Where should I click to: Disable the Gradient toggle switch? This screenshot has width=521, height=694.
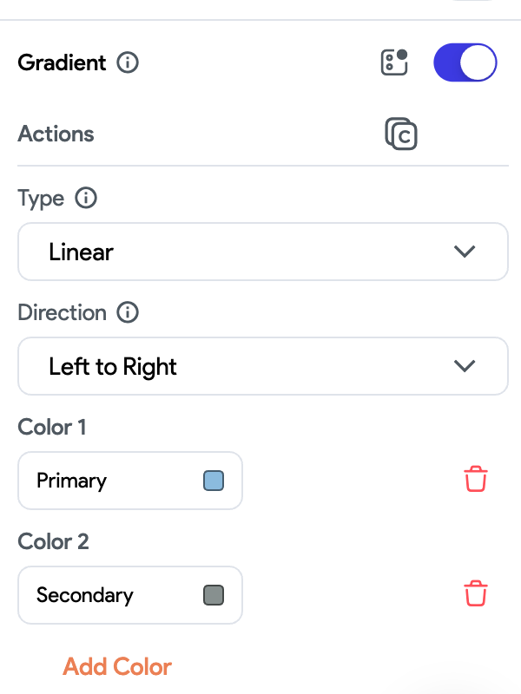pos(465,62)
